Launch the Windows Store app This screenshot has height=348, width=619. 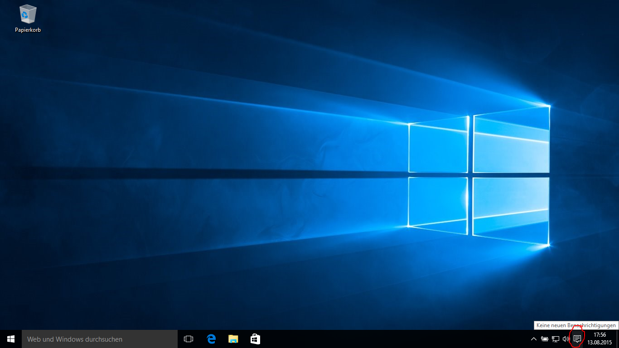(255, 339)
